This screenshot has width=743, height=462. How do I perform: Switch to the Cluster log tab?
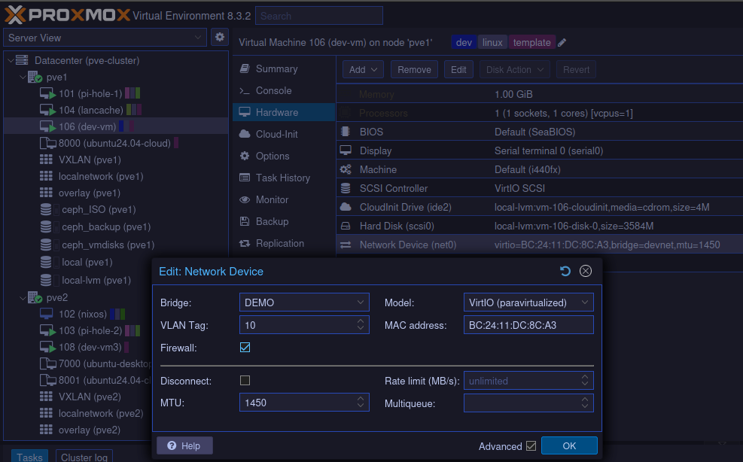tap(84, 457)
